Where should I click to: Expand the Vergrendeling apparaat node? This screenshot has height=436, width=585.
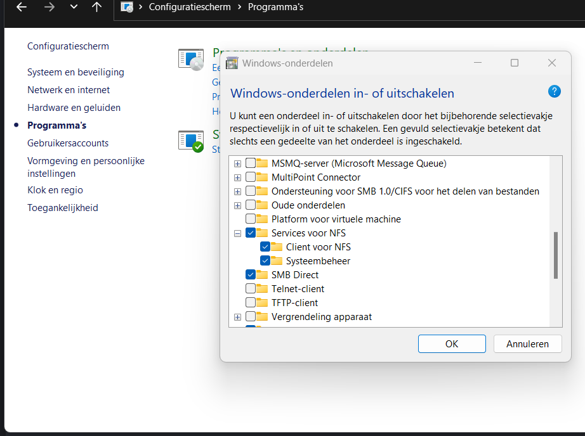tap(238, 317)
